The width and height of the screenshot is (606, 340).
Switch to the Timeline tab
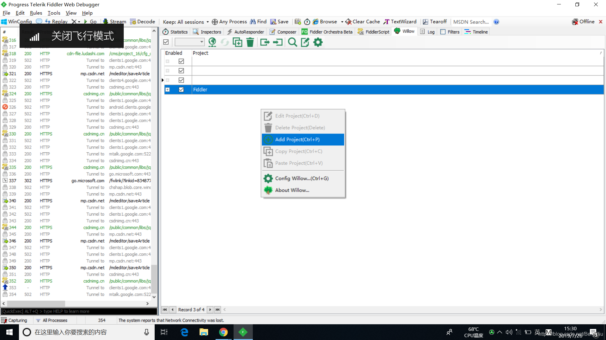476,32
